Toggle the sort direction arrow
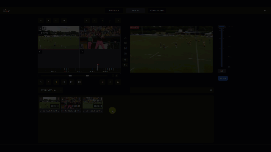271x152 pixels. (55, 90)
